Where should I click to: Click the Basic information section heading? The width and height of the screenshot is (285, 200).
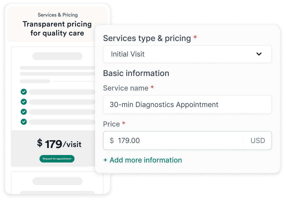136,73
